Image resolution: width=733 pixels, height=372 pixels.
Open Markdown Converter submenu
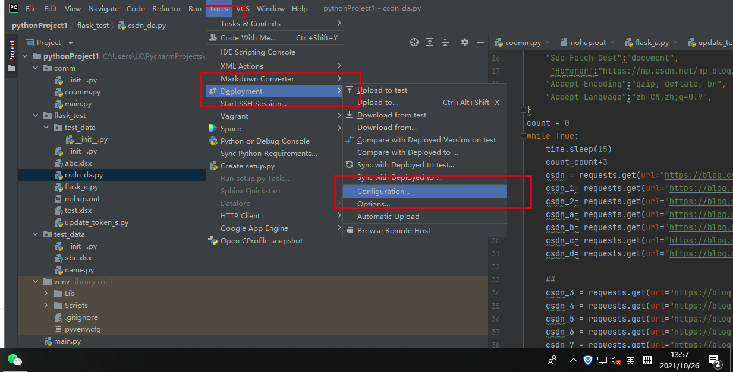(274, 78)
